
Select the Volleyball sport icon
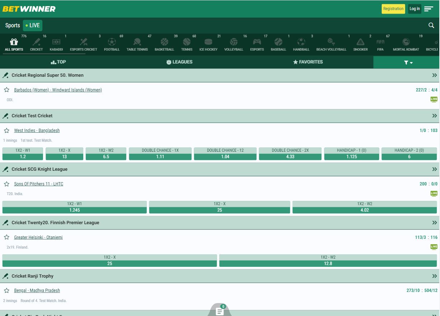click(234, 42)
